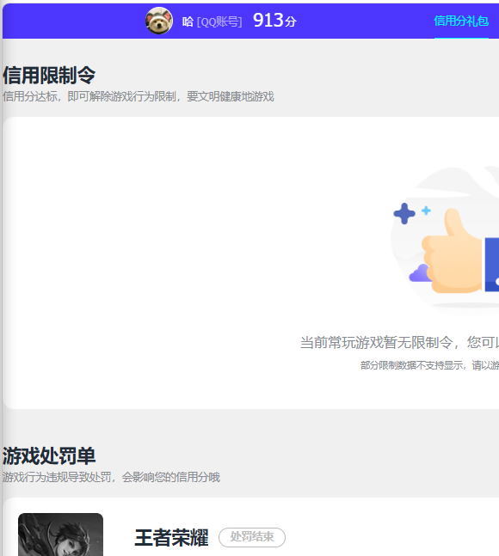
Task: Click the 游戏行为违规导致处罚 description line
Action: pos(111,477)
